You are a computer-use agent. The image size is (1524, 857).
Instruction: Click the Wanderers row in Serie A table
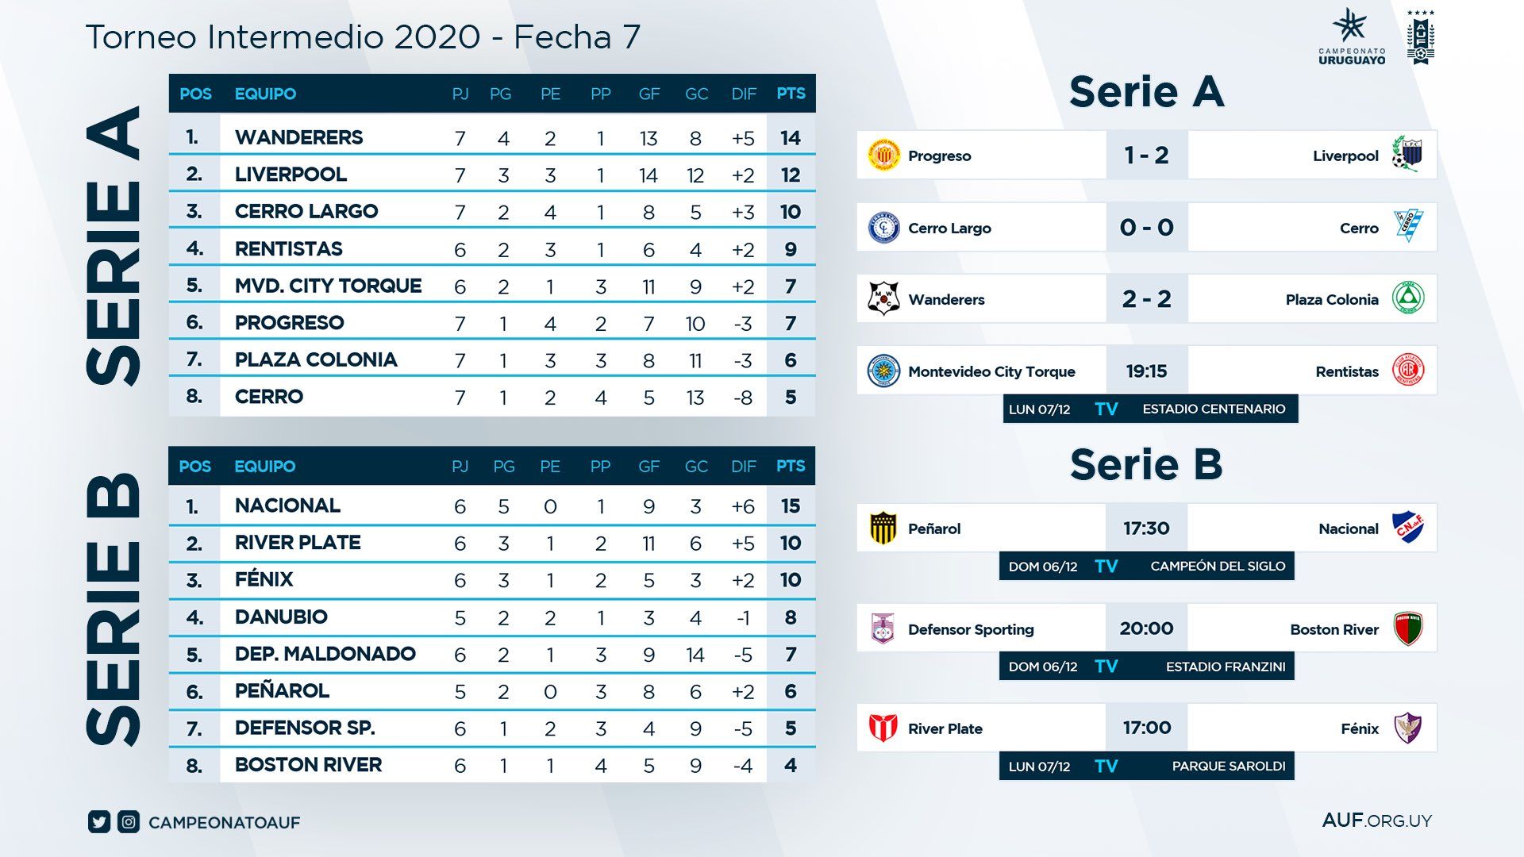[492, 137]
